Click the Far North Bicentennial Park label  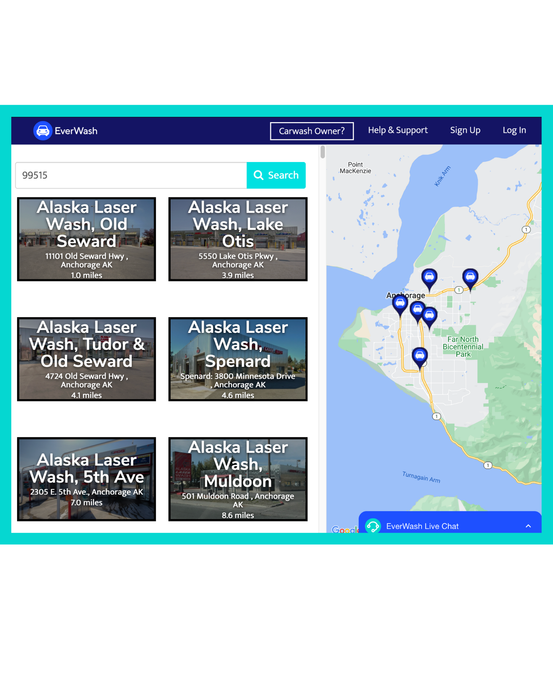463,347
